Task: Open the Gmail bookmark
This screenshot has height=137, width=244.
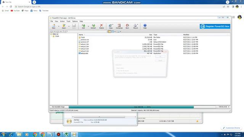Action: (5, 11)
